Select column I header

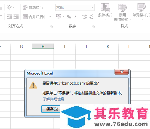coord(64,46)
